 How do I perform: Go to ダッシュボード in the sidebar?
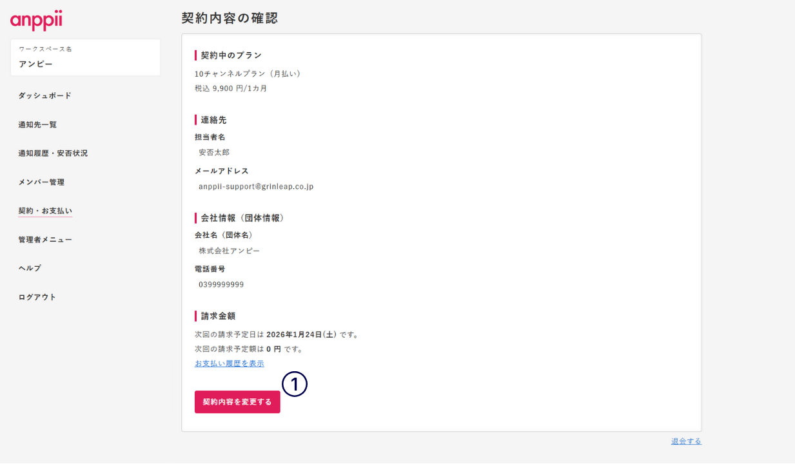pyautogui.click(x=44, y=95)
